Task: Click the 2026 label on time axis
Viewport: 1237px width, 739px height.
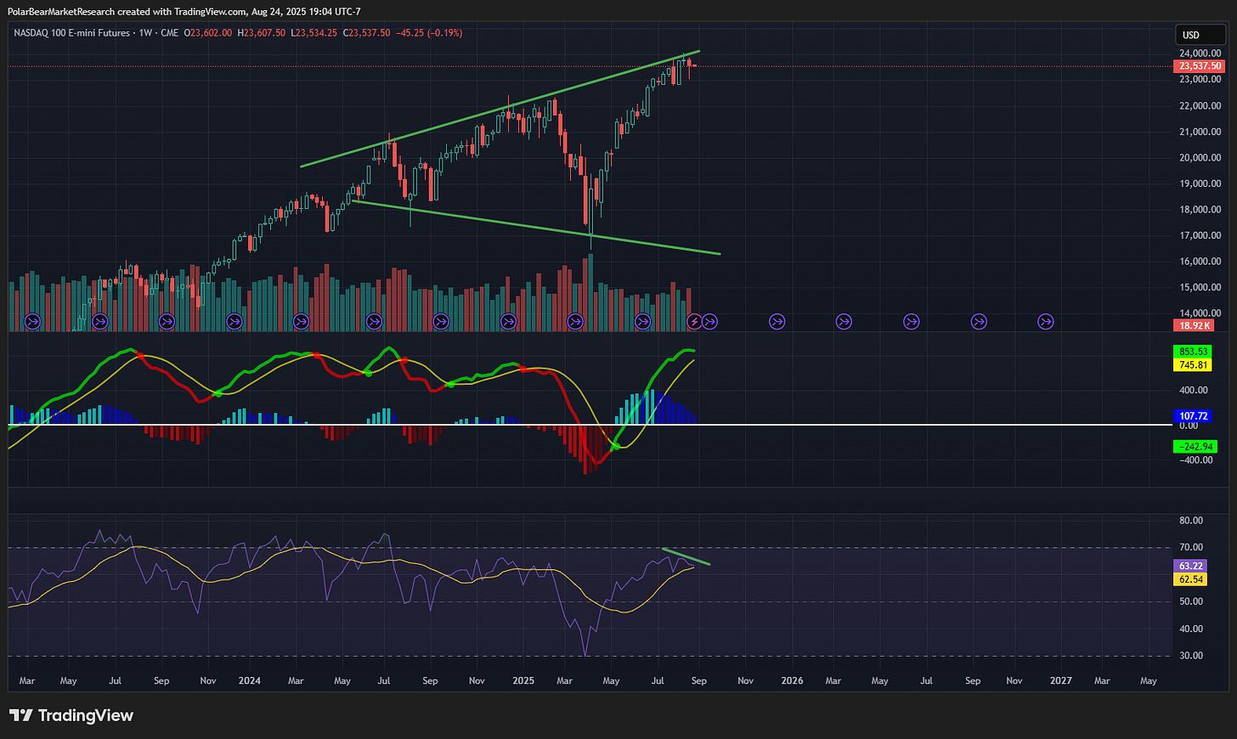Action: 792,680
